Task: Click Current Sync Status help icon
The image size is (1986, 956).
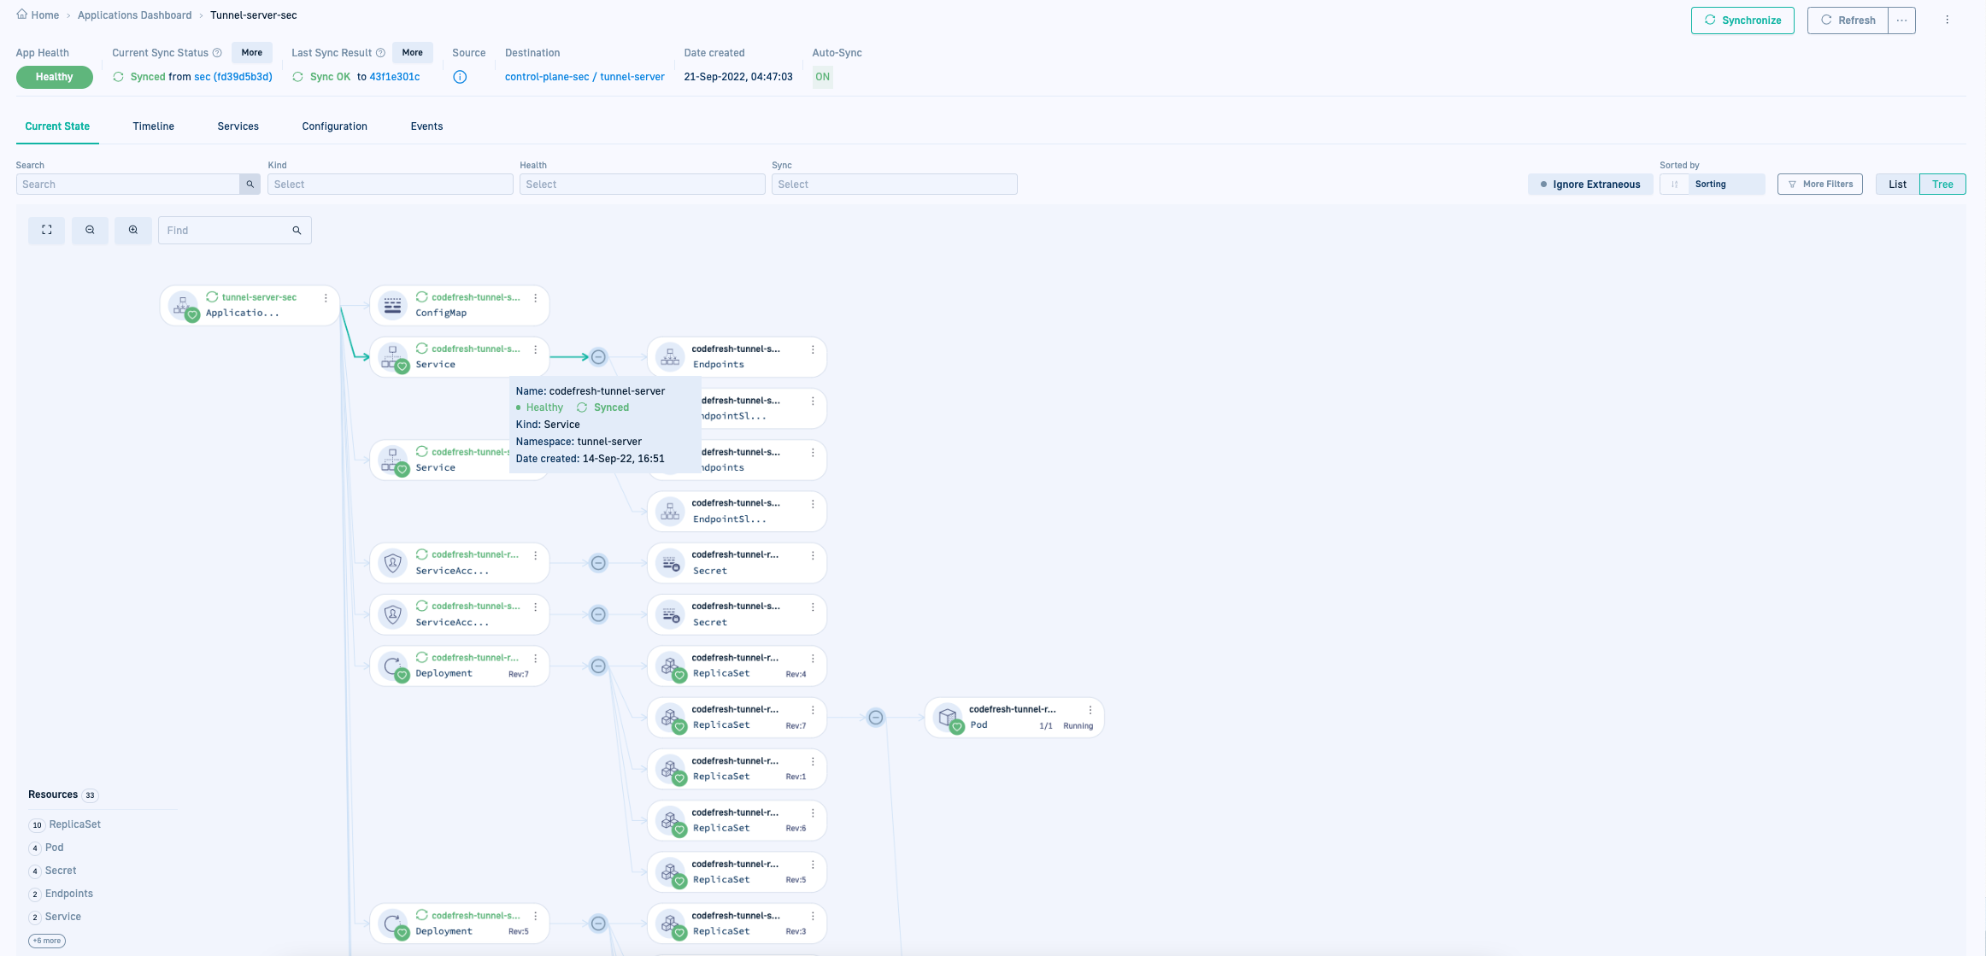Action: coord(217,53)
